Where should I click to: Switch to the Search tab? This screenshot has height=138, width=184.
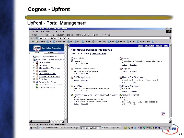51,53
